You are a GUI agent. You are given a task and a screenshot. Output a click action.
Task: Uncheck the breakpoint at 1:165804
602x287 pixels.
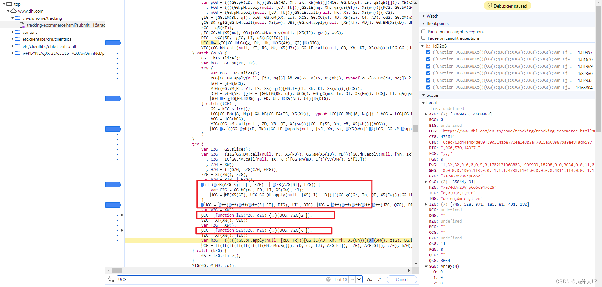click(x=428, y=87)
